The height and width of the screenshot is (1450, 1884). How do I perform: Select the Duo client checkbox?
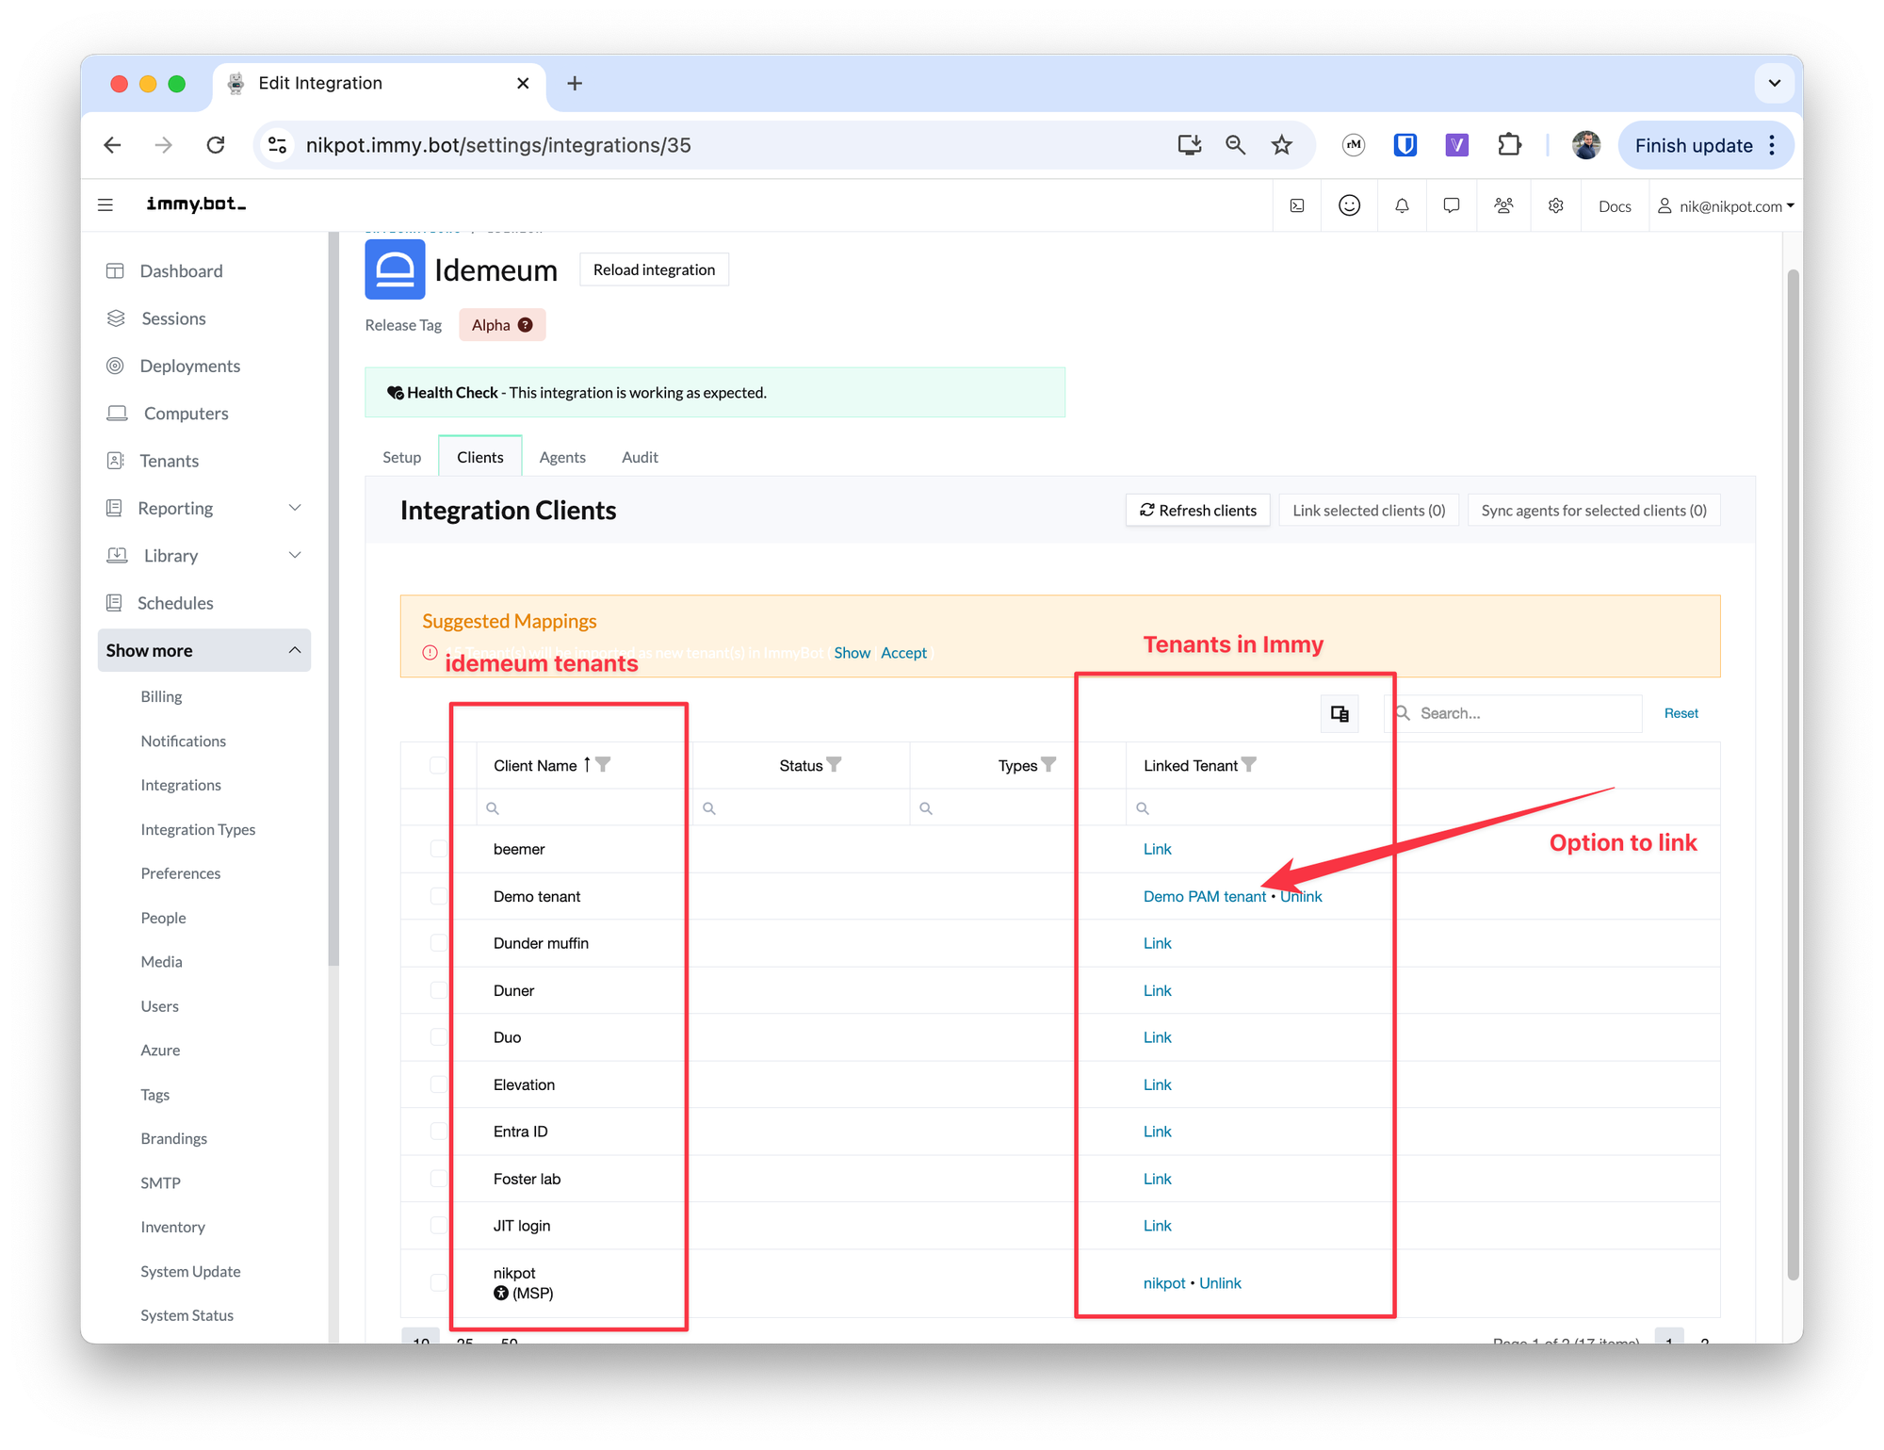438,1037
